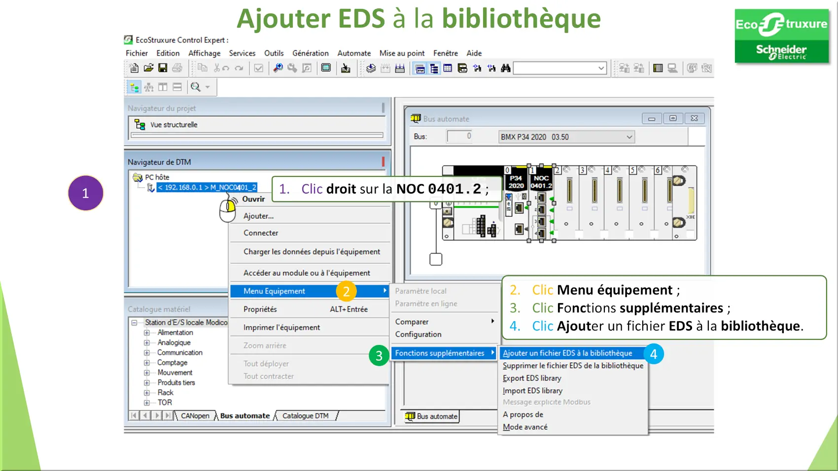Open the Aide menu
The image size is (838, 471).
pos(474,53)
